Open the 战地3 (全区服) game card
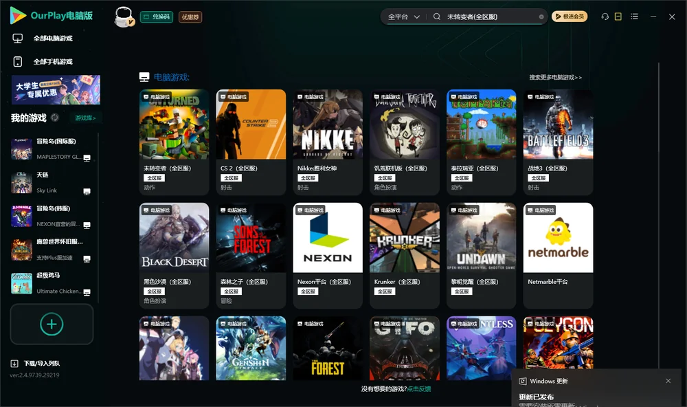This screenshot has width=687, height=407. [558, 142]
